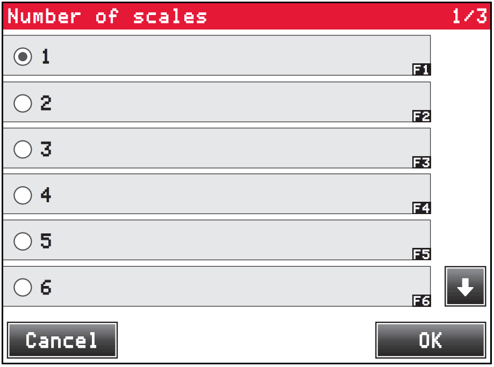Select radio button for 3 scales
Image resolution: width=494 pixels, height=367 pixels.
(23, 149)
